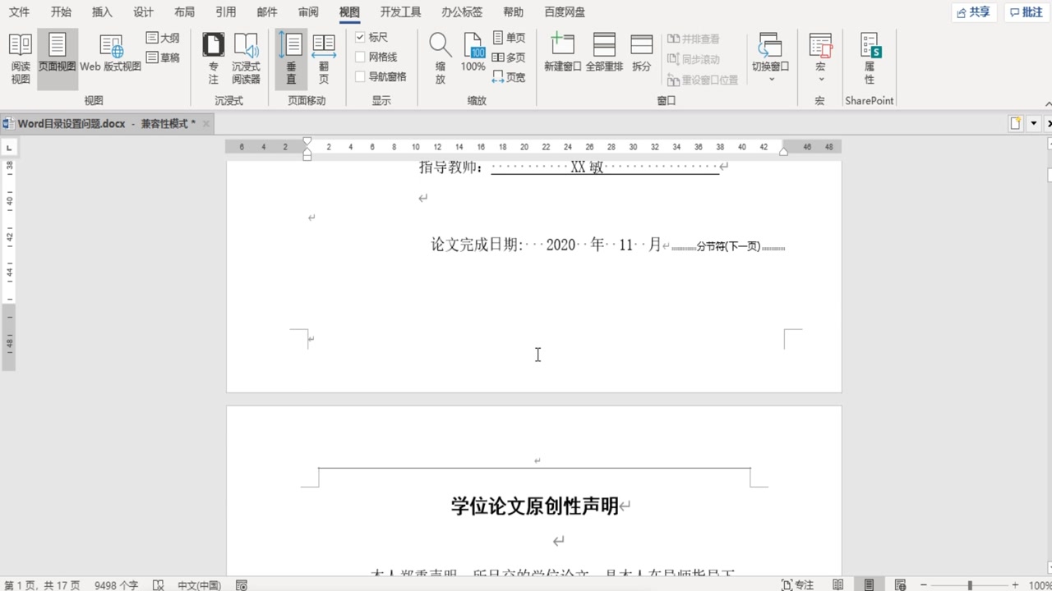
Task: Select Side to Side (翻页) page movement
Action: click(324, 59)
